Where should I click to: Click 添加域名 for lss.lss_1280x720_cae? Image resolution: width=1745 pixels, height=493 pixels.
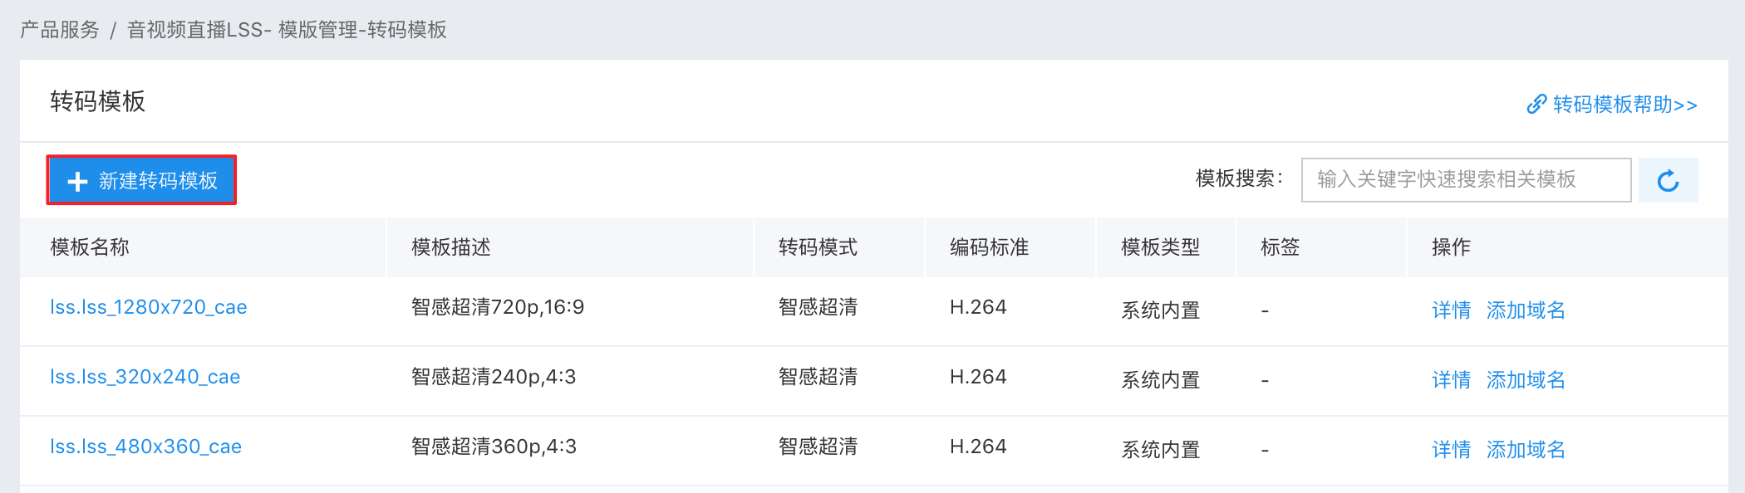tap(1525, 310)
